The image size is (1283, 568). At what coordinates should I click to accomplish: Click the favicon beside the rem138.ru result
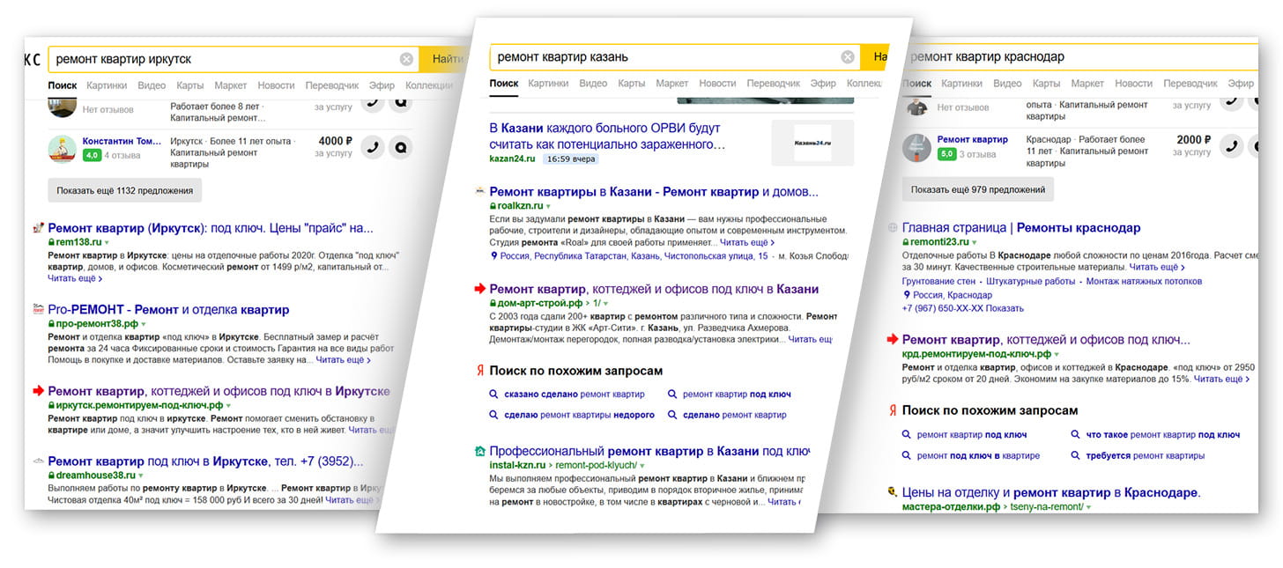(37, 228)
